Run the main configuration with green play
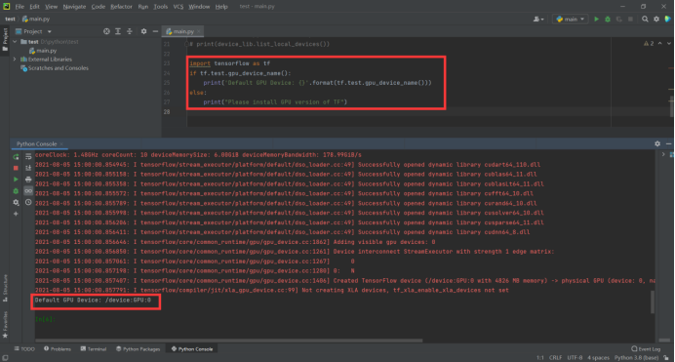675x362 pixels. tap(596, 19)
